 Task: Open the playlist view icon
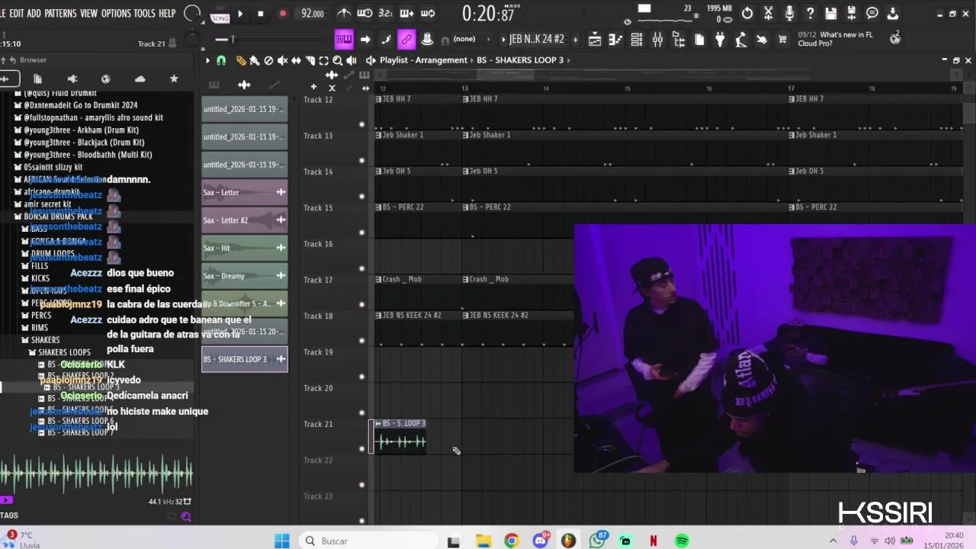tap(595, 40)
